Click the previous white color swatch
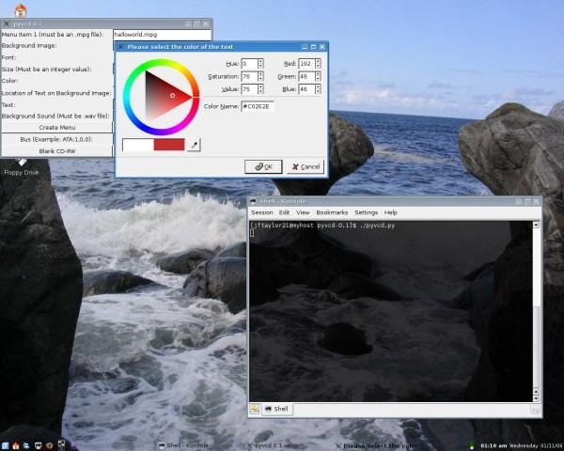The width and height of the screenshot is (564, 451). pyautogui.click(x=138, y=145)
